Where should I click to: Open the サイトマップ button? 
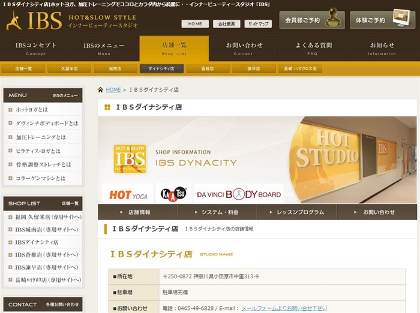point(258,24)
